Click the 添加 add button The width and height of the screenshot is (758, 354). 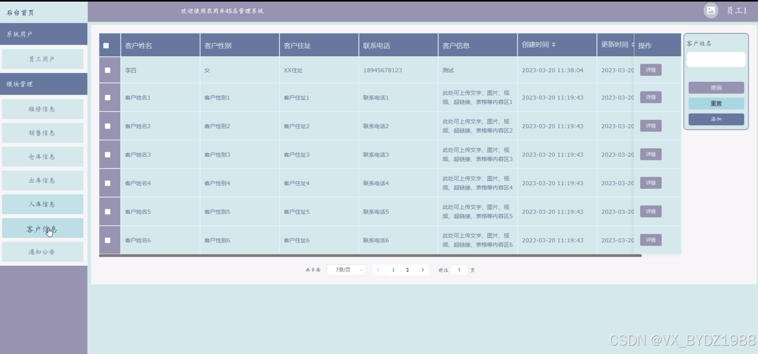pyautogui.click(x=716, y=119)
